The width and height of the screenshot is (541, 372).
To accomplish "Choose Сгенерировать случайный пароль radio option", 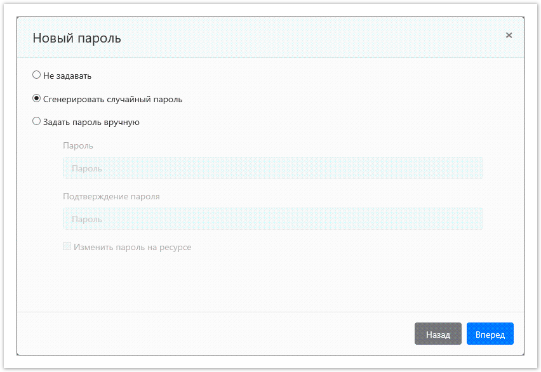I will pyautogui.click(x=36, y=98).
